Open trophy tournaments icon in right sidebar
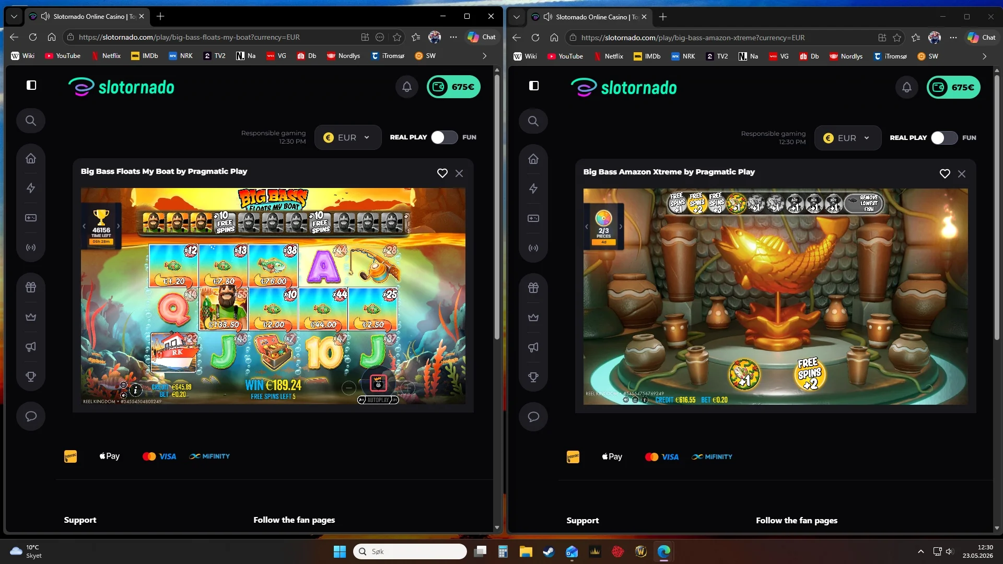 click(x=533, y=377)
